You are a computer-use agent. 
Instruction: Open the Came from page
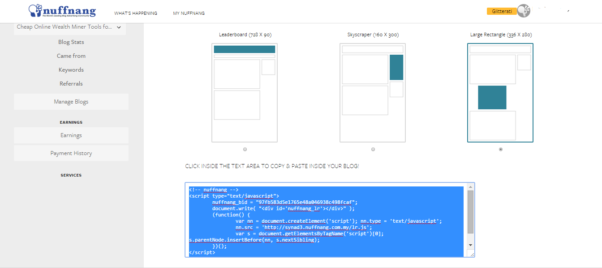click(71, 56)
